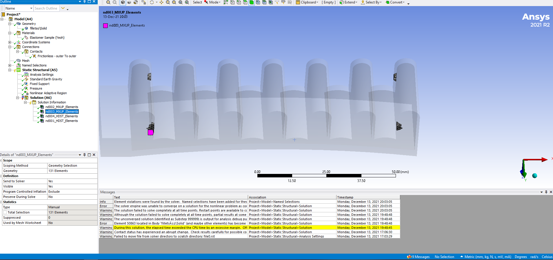Open the Clipboard menu
This screenshot has width=553, height=260.
tap(307, 2)
